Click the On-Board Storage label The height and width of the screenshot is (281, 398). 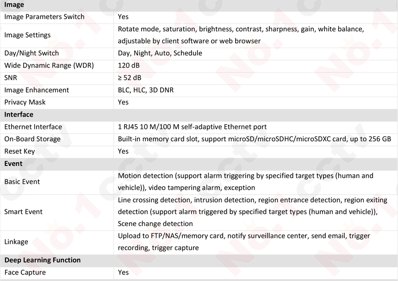tap(32, 139)
